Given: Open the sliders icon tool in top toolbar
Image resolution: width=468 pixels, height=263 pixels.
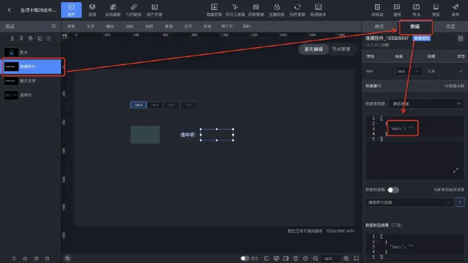Looking at the screenshot, I should pos(256,10).
